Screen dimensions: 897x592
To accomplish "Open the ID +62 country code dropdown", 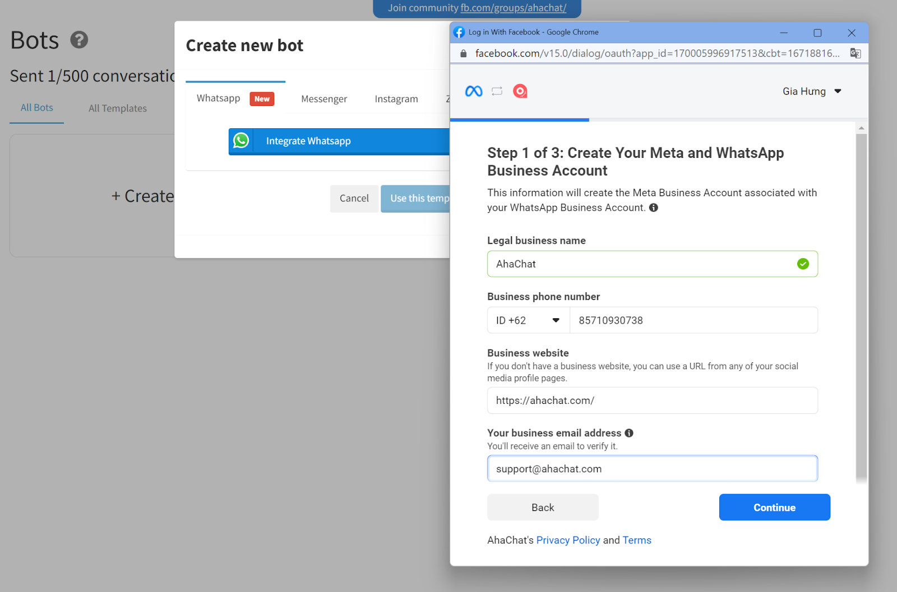I will pos(529,320).
